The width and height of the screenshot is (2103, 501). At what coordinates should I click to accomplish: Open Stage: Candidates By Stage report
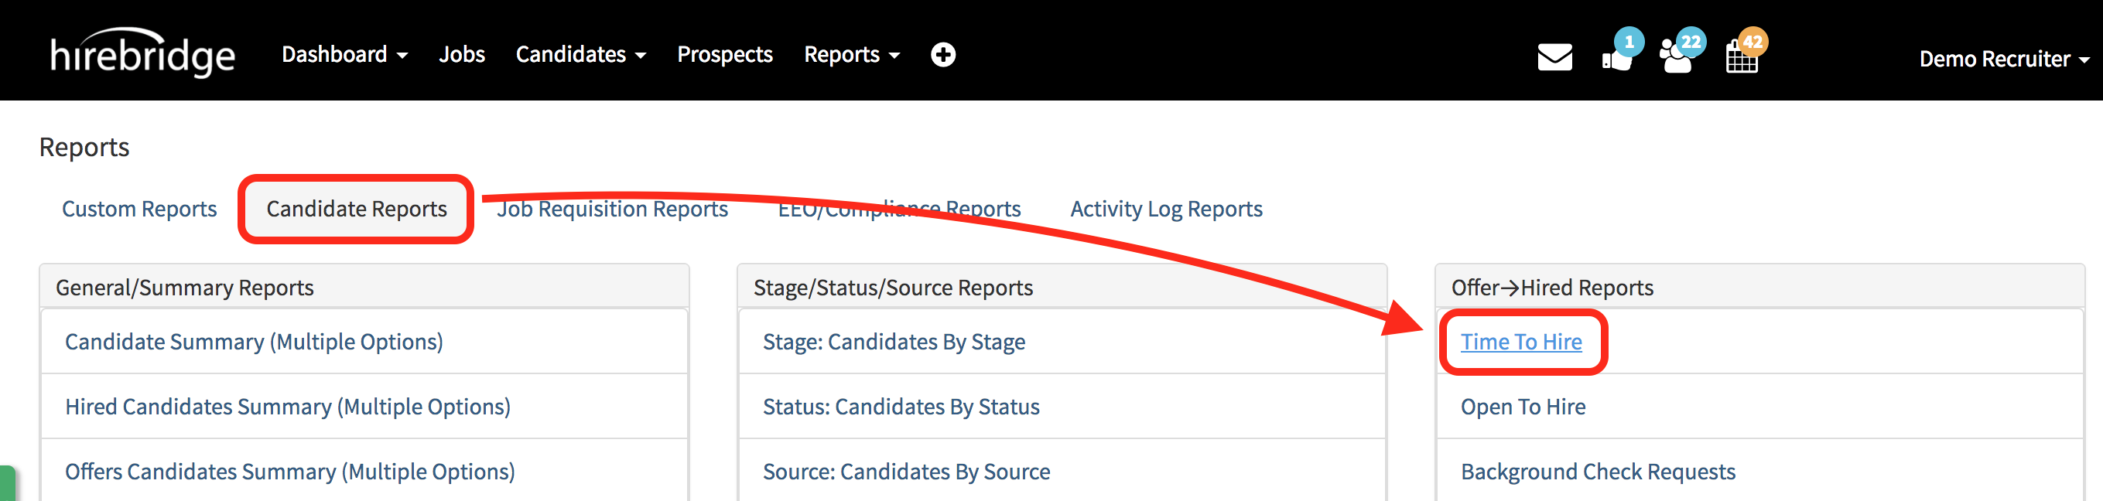[x=893, y=342]
